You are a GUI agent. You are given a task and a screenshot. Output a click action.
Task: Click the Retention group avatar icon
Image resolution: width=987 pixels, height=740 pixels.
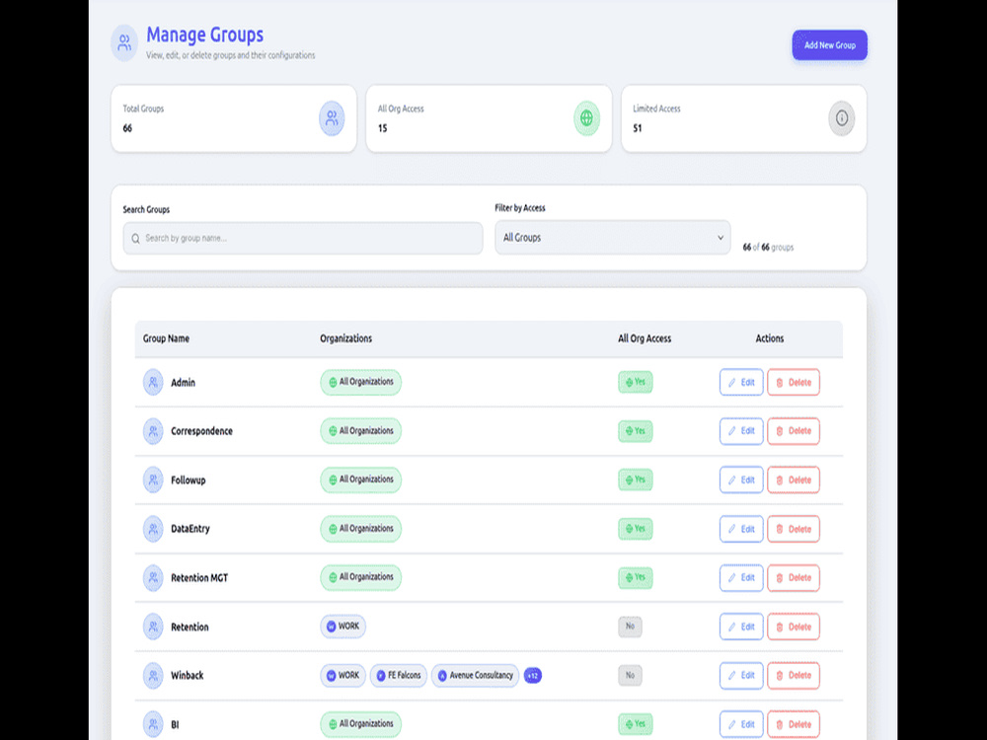(x=153, y=627)
